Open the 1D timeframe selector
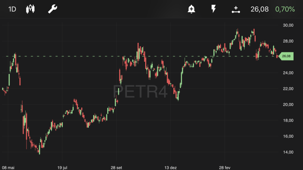This screenshot has width=303, height=170. [x=12, y=9]
